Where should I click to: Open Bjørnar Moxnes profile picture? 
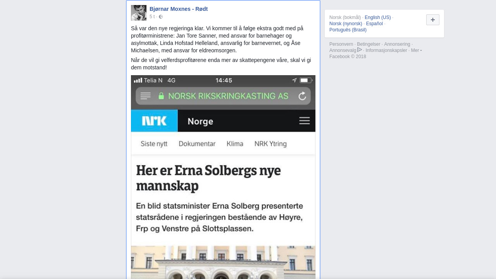139,13
